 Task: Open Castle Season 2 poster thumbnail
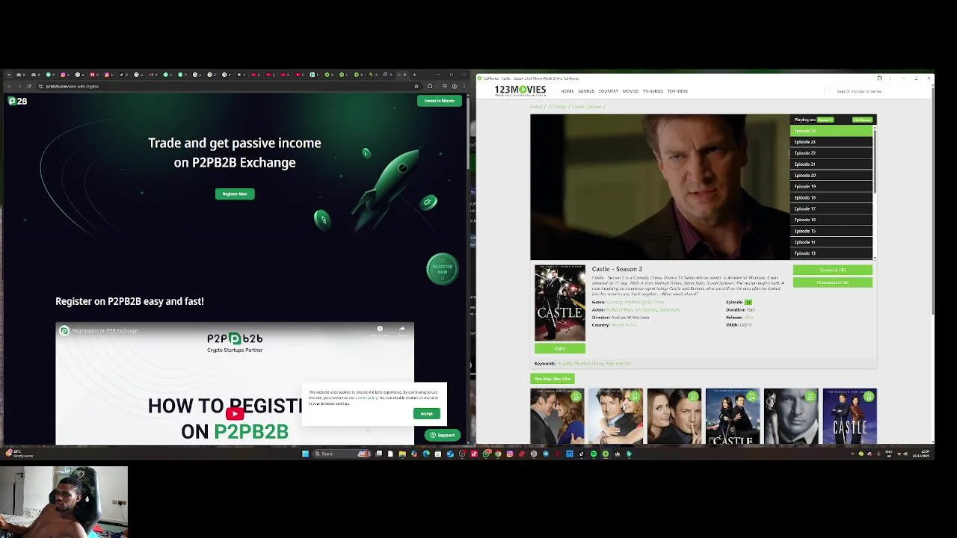pos(560,303)
